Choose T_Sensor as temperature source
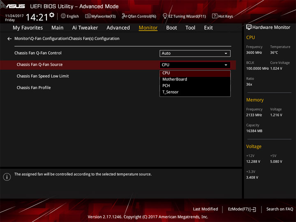 195,92
